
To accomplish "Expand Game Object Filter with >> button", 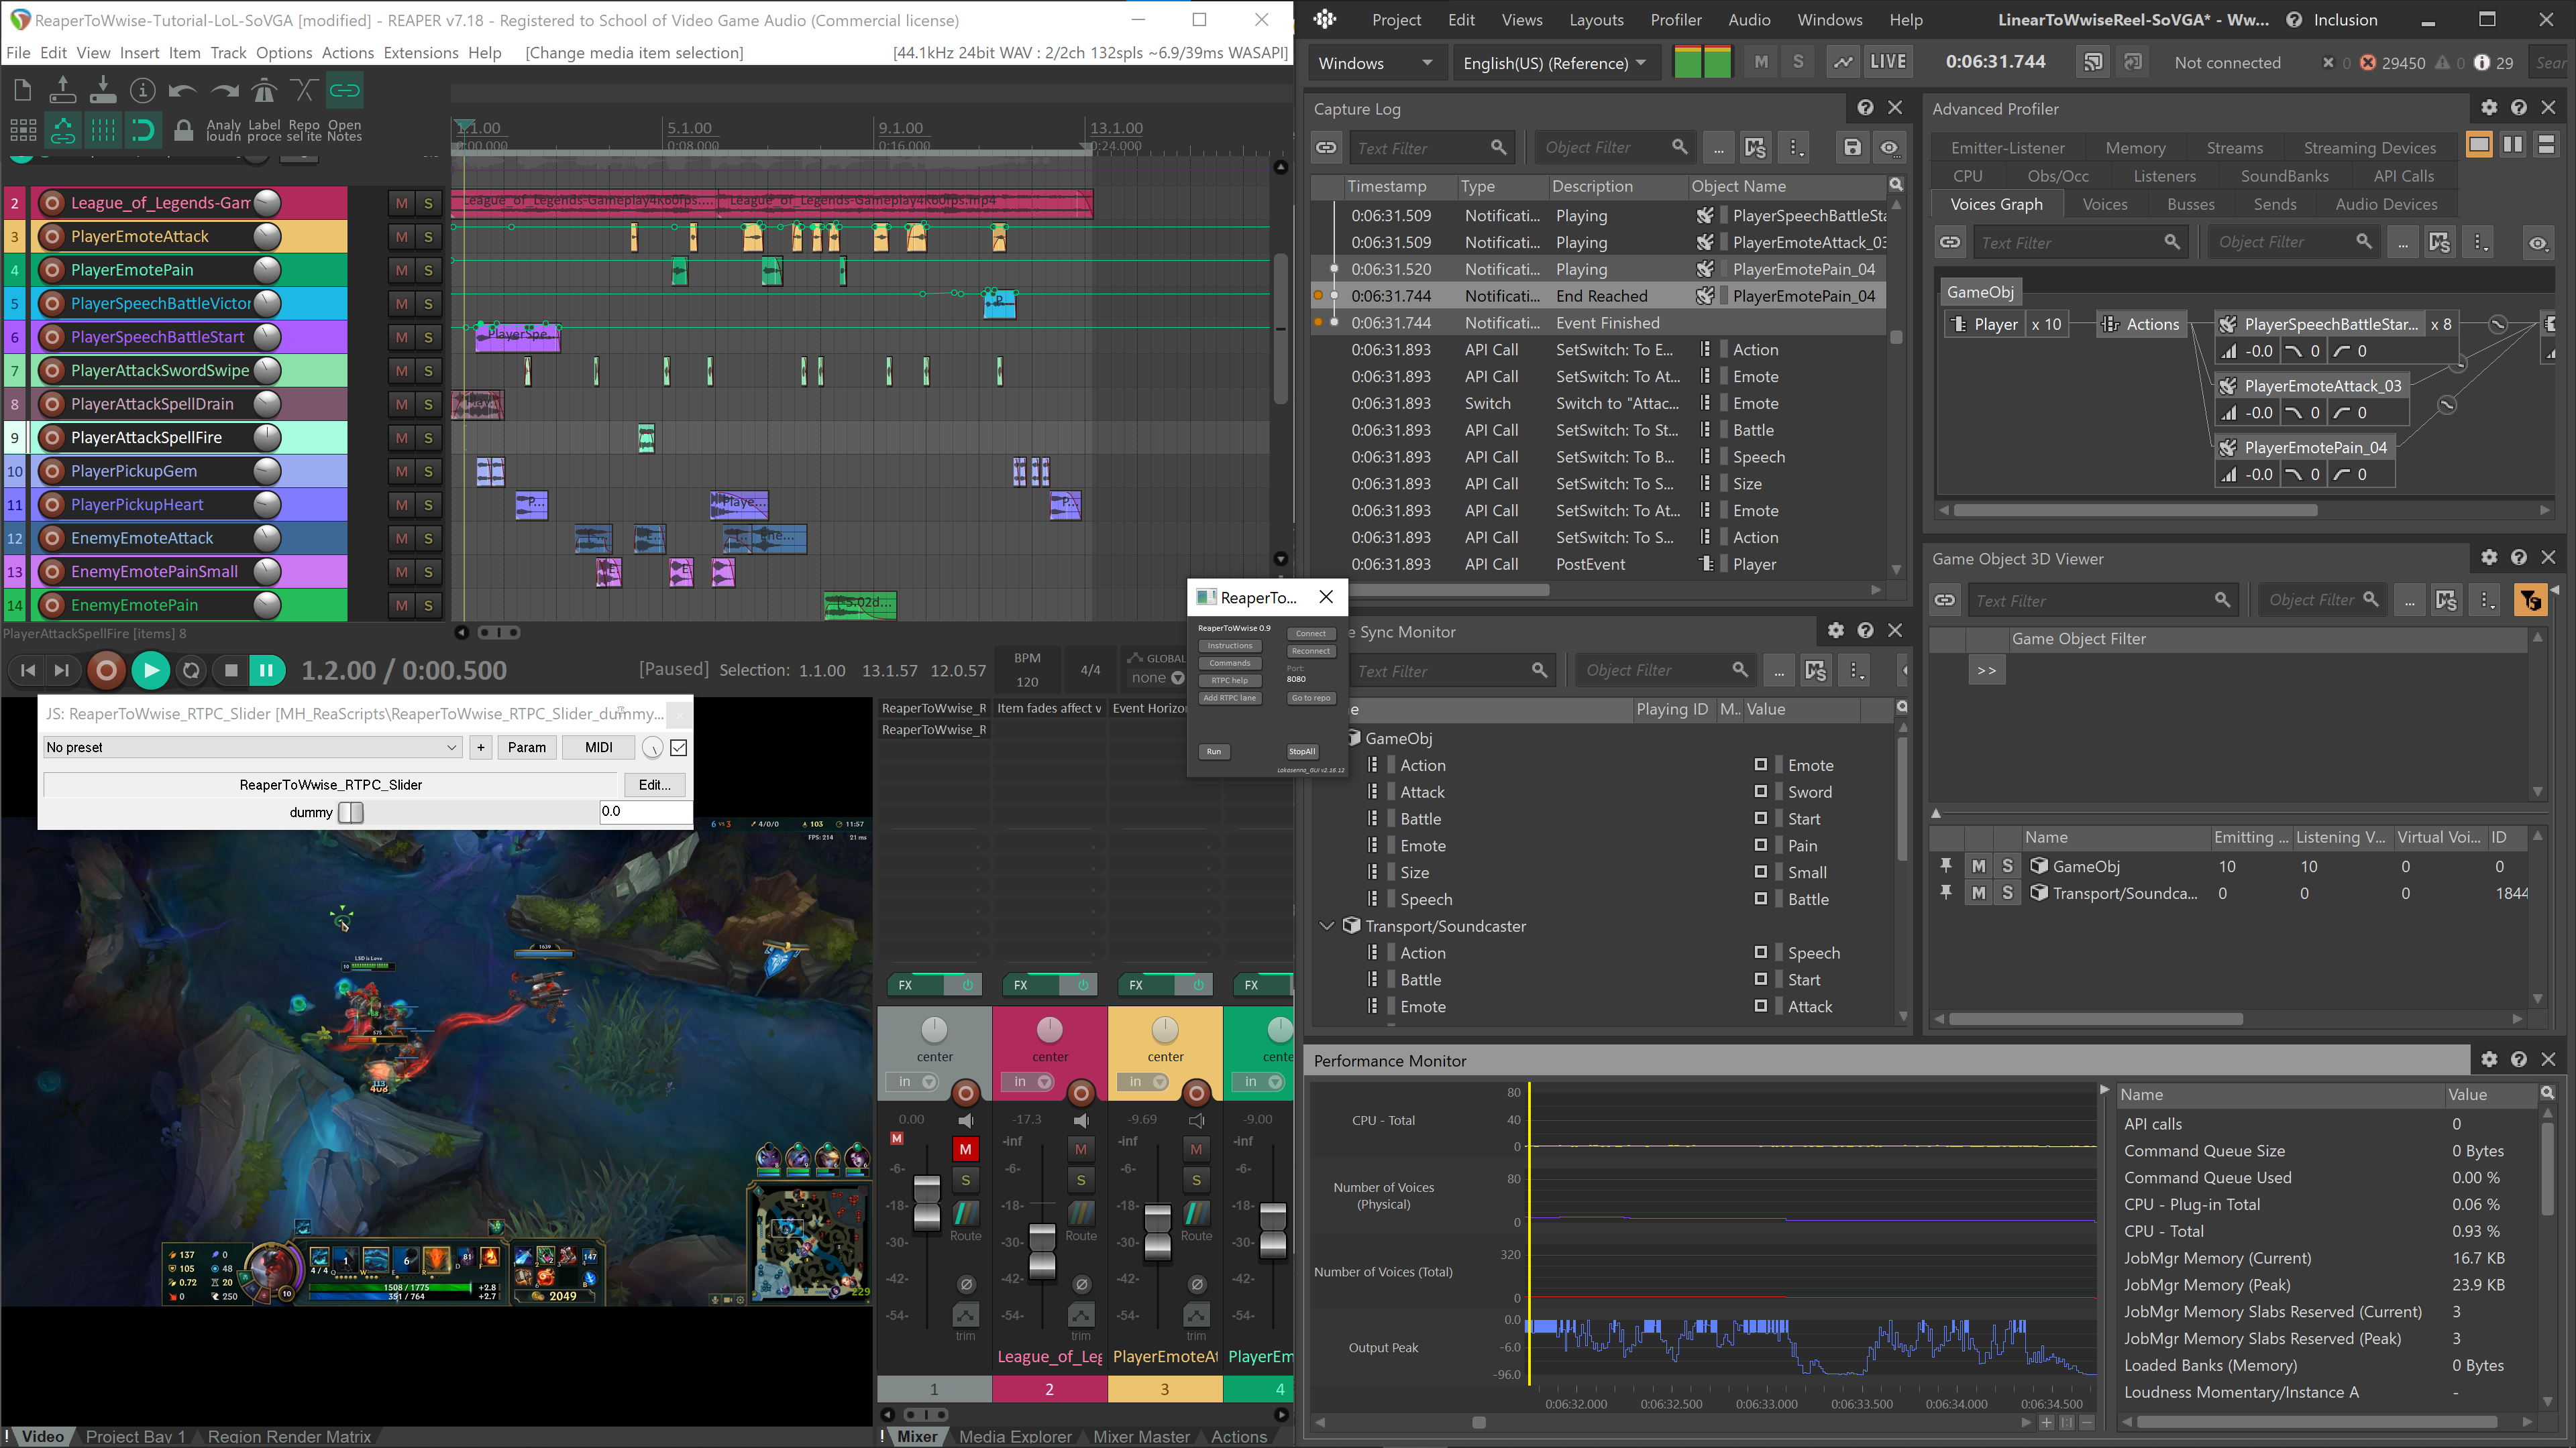I will (x=1986, y=670).
